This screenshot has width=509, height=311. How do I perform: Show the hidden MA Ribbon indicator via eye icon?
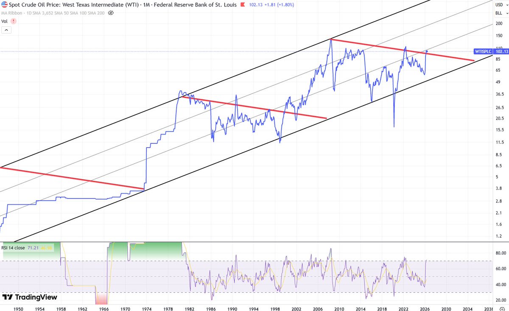(x=111, y=13)
